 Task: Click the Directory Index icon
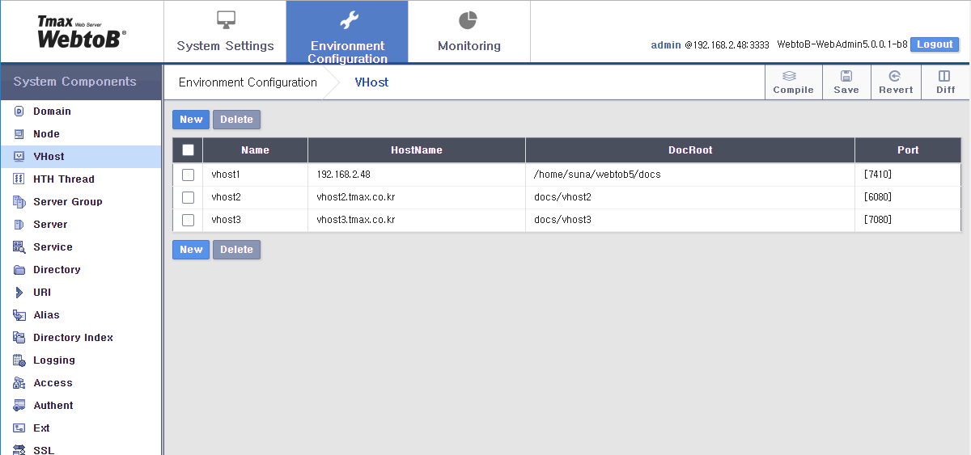[x=19, y=338]
